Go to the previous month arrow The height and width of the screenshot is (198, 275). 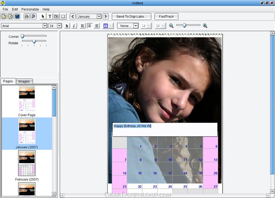coord(72,16)
